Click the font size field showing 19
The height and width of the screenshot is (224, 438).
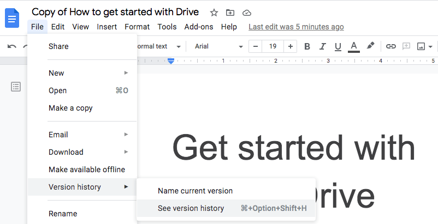click(x=273, y=46)
